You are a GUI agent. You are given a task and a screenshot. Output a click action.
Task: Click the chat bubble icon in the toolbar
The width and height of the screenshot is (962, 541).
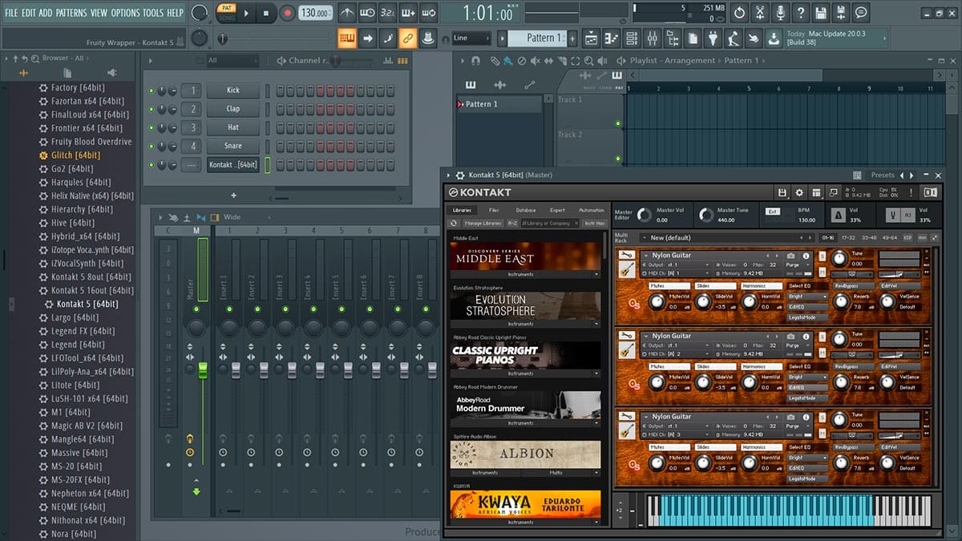(861, 13)
